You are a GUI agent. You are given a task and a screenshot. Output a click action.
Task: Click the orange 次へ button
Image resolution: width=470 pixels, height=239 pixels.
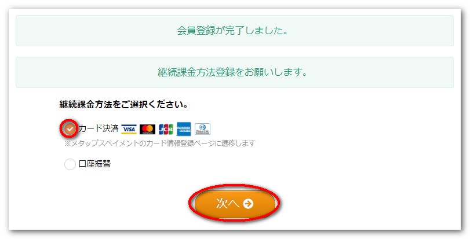click(x=235, y=204)
